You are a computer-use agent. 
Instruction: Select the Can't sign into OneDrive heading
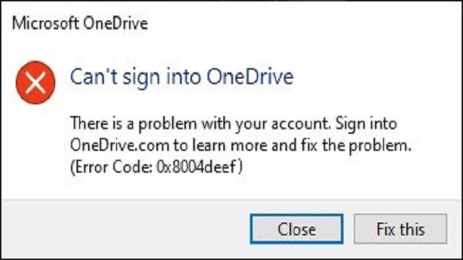coord(182,77)
